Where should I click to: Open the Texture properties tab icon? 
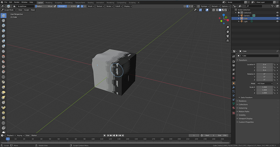[234, 113]
